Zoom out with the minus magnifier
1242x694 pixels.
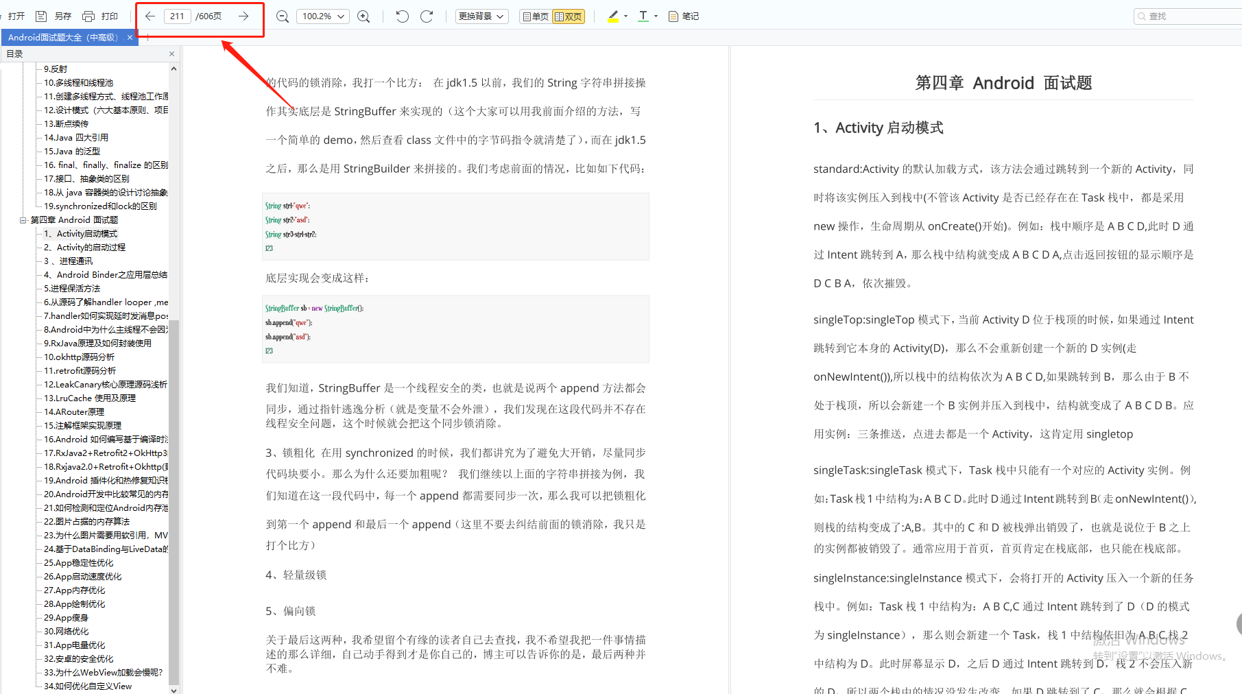pos(282,16)
